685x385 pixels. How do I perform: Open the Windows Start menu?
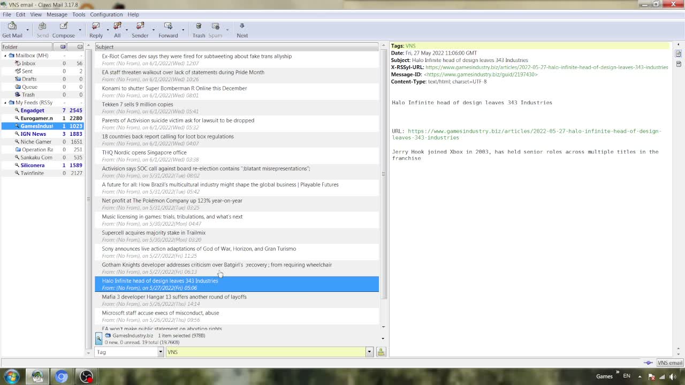[12, 376]
